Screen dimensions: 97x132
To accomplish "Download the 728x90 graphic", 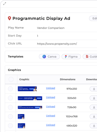I will pyautogui.click(x=93, y=107).
